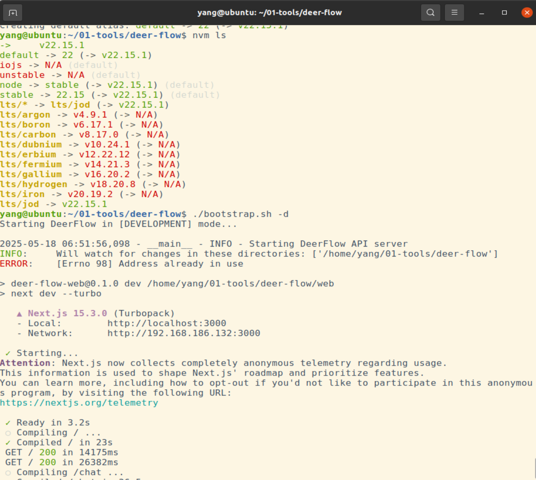Click 'Next.js 15.3.0' version text
The height and width of the screenshot is (480, 536).
point(67,313)
